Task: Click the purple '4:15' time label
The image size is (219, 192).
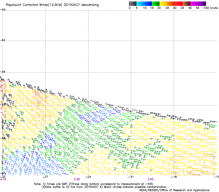Action: point(3,179)
